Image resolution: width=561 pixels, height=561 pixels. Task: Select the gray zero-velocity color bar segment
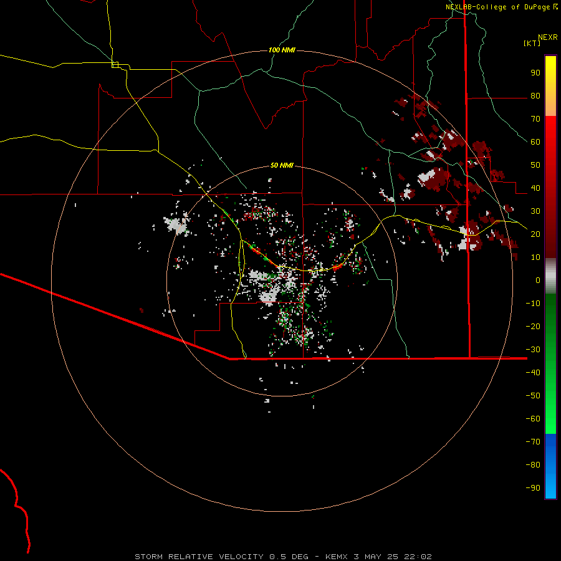550,276
